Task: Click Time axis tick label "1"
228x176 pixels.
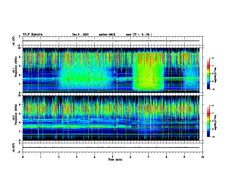Action: coord(41,157)
